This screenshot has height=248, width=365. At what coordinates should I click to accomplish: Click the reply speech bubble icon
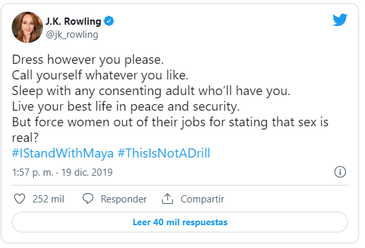tap(88, 199)
